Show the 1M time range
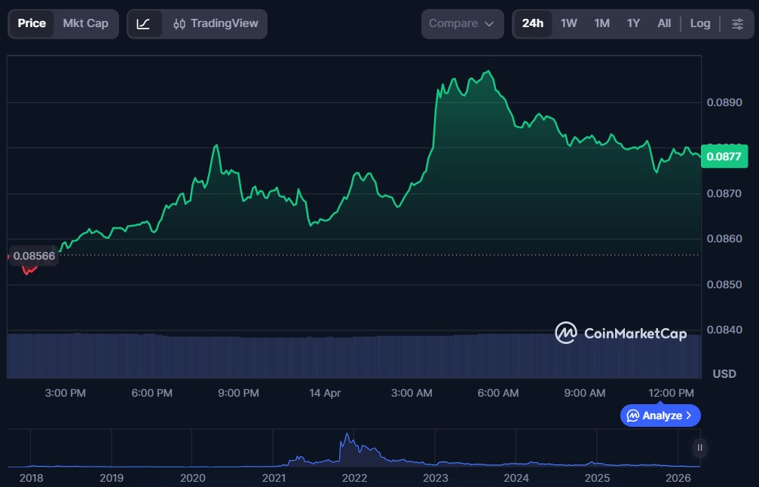This screenshot has width=759, height=487. (601, 23)
